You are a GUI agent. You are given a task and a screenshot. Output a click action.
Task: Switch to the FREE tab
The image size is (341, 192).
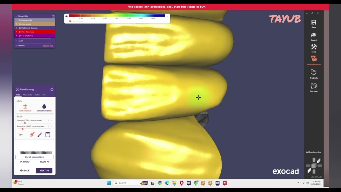point(18,95)
